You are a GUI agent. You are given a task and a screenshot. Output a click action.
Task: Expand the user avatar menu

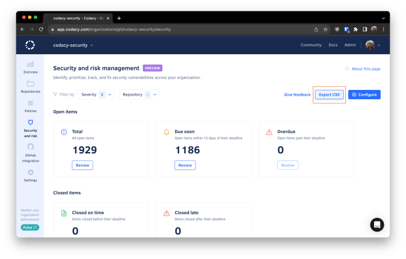[x=373, y=45]
